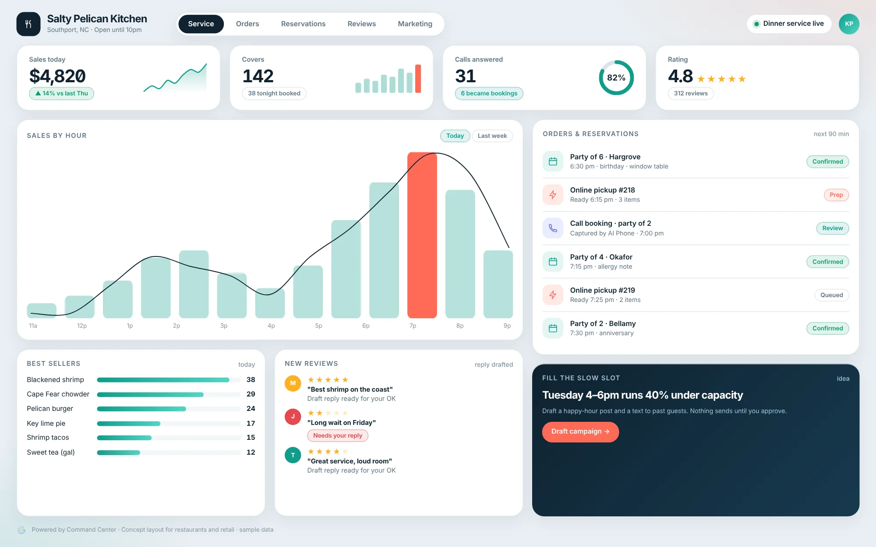The width and height of the screenshot is (876, 547).
Task: Click Confirmed badge for Okafor party
Action: tap(827, 262)
